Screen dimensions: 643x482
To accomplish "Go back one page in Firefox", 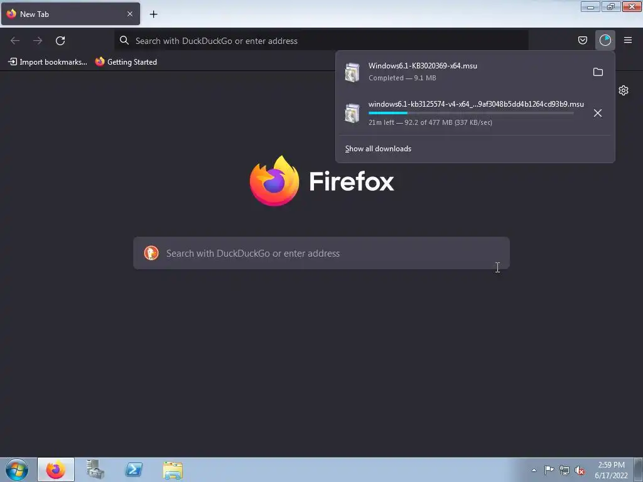I will point(15,41).
